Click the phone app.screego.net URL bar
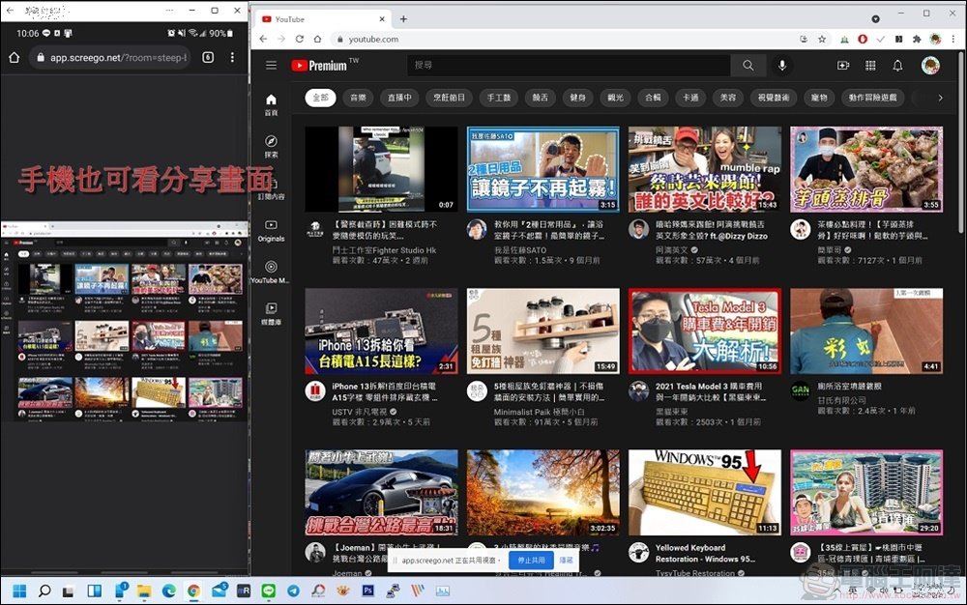Screen dimensions: 967x605 pos(111,57)
